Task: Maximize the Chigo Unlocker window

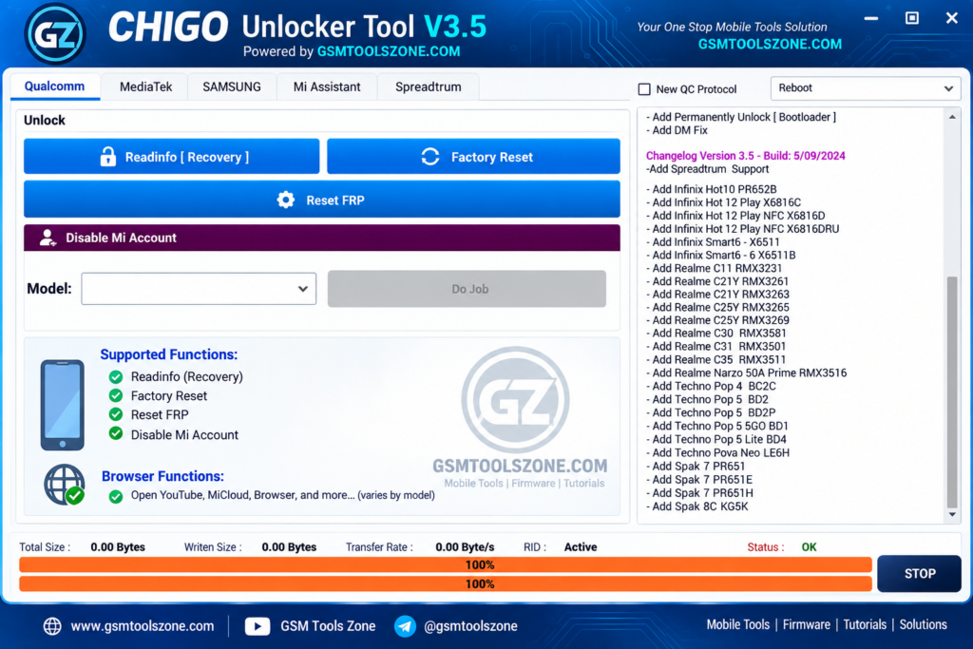Action: 911,18
